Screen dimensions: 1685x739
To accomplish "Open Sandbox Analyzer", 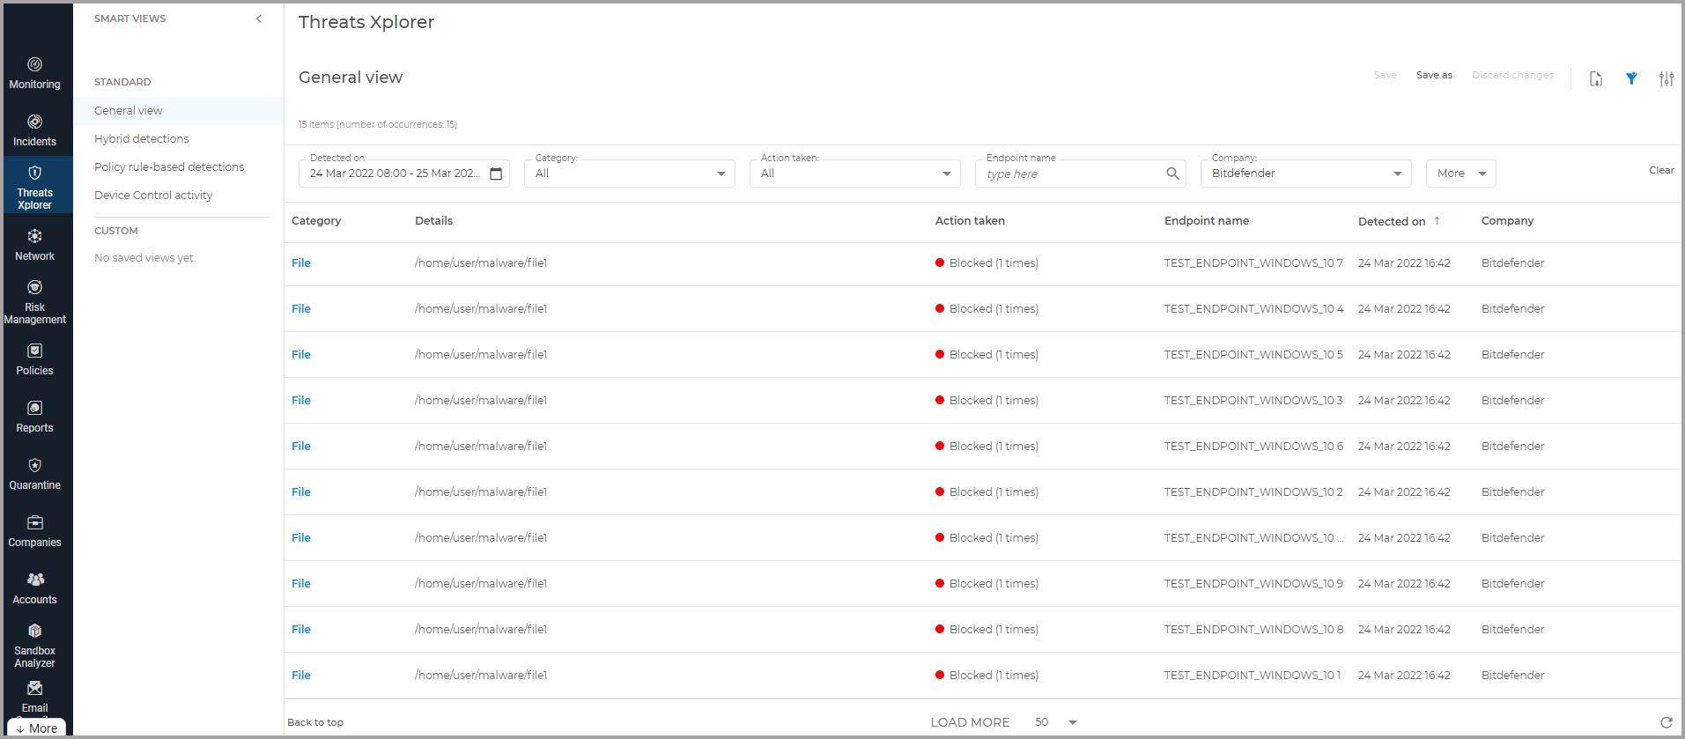I will click(35, 646).
